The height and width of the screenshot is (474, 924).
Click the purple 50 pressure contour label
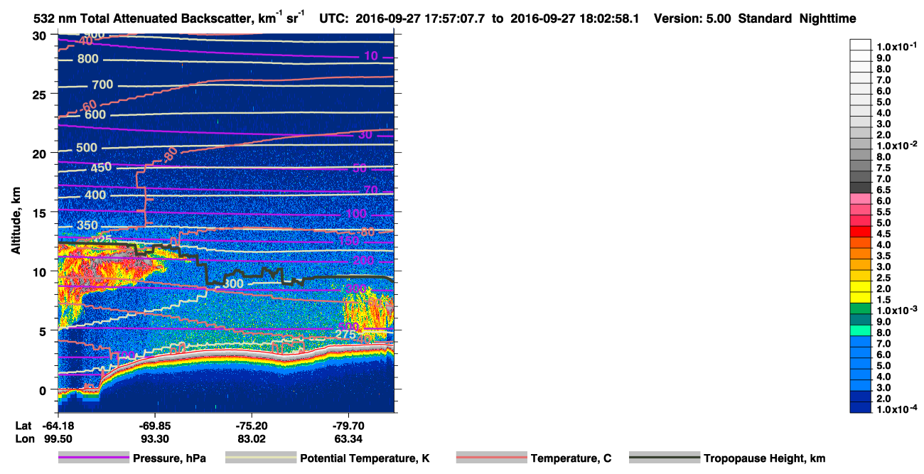coord(360,168)
